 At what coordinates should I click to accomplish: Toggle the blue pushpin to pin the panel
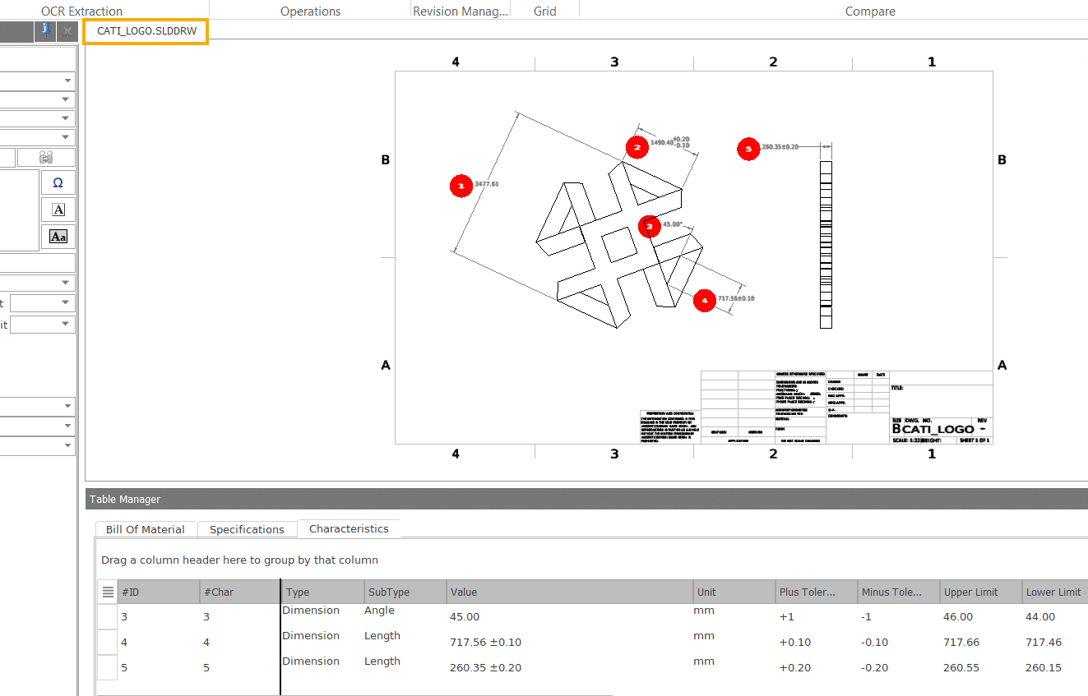(44, 30)
